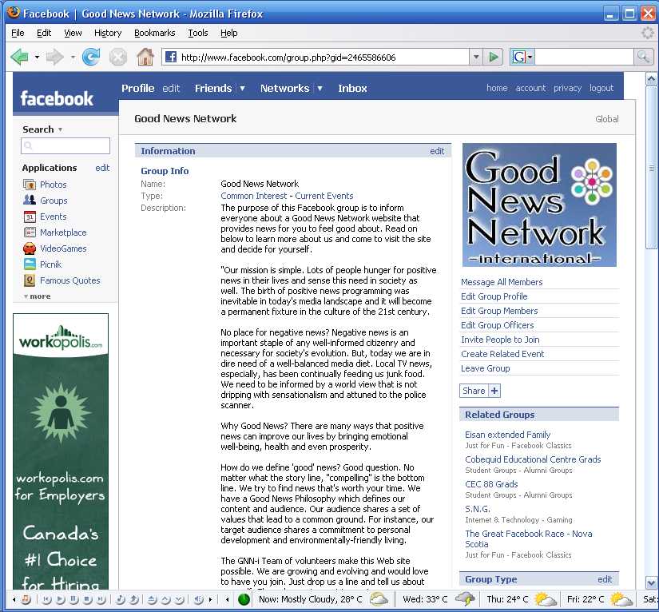This screenshot has height=612, width=659.
Task: Open the File menu
Action: [x=18, y=33]
